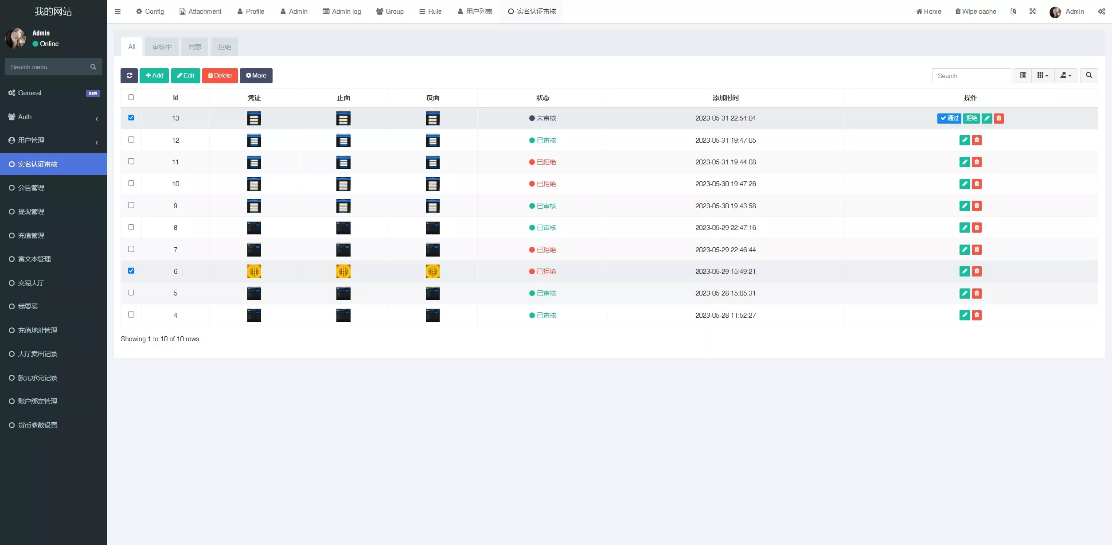The width and height of the screenshot is (1112, 545).
Task: Tick the checkbox for row 10
Action: coord(131,183)
